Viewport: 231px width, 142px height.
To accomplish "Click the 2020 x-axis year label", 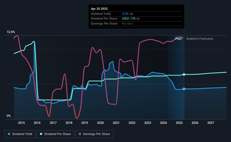I will pos(100,123).
